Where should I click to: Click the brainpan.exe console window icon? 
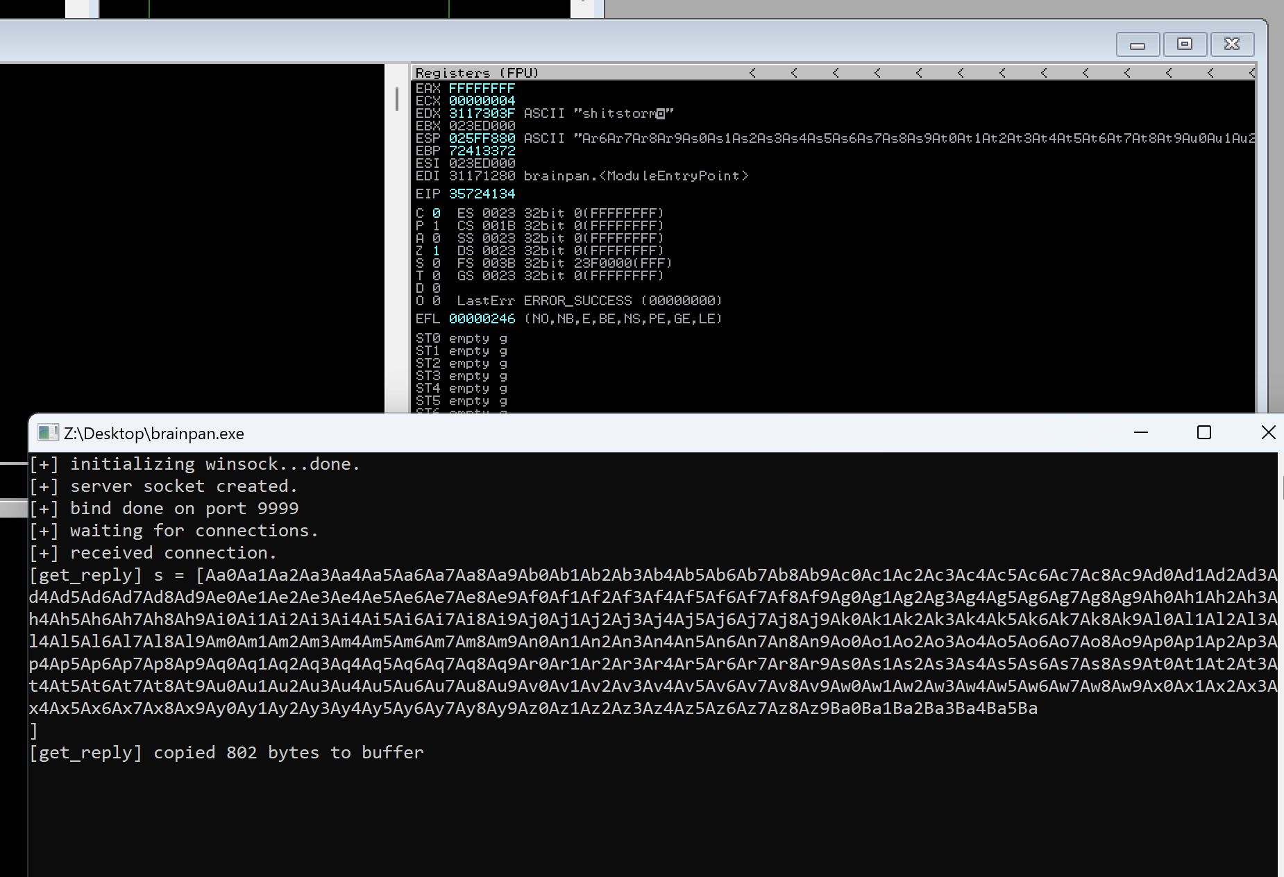coord(48,433)
